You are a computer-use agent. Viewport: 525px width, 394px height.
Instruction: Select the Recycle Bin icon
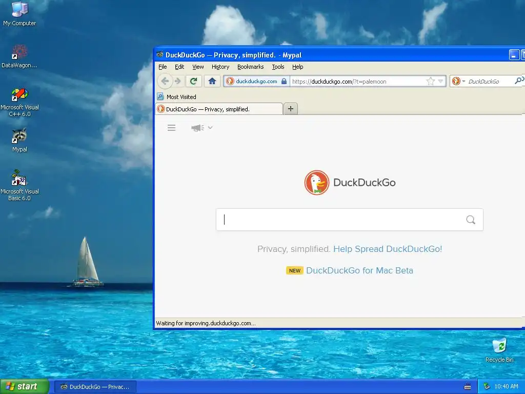point(499,350)
